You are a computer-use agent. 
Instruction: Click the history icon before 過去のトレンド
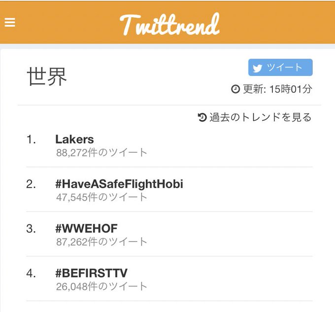click(202, 117)
